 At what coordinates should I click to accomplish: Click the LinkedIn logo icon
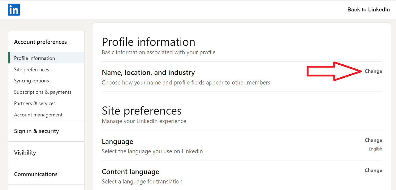(x=14, y=10)
